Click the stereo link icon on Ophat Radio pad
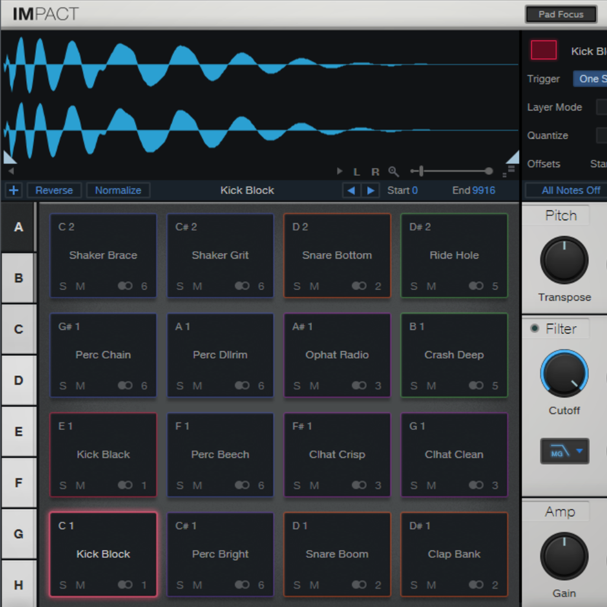This screenshot has height=607, width=607. pos(359,385)
